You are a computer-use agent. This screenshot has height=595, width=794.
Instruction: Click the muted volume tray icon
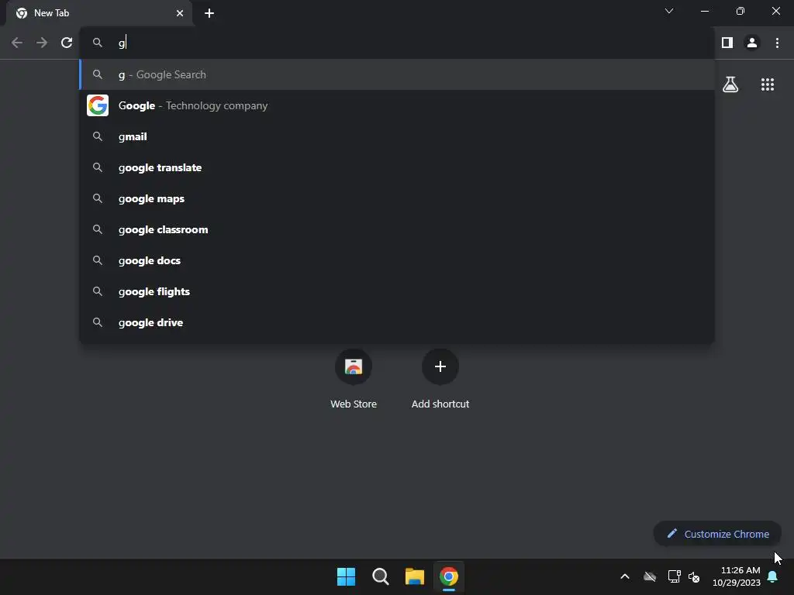694,576
